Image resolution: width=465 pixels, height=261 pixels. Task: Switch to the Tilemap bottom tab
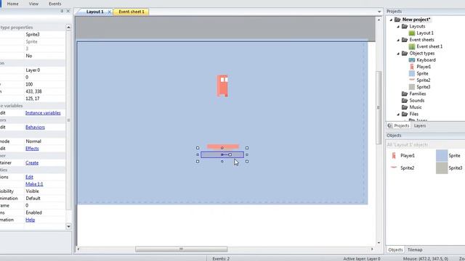[x=415, y=249]
